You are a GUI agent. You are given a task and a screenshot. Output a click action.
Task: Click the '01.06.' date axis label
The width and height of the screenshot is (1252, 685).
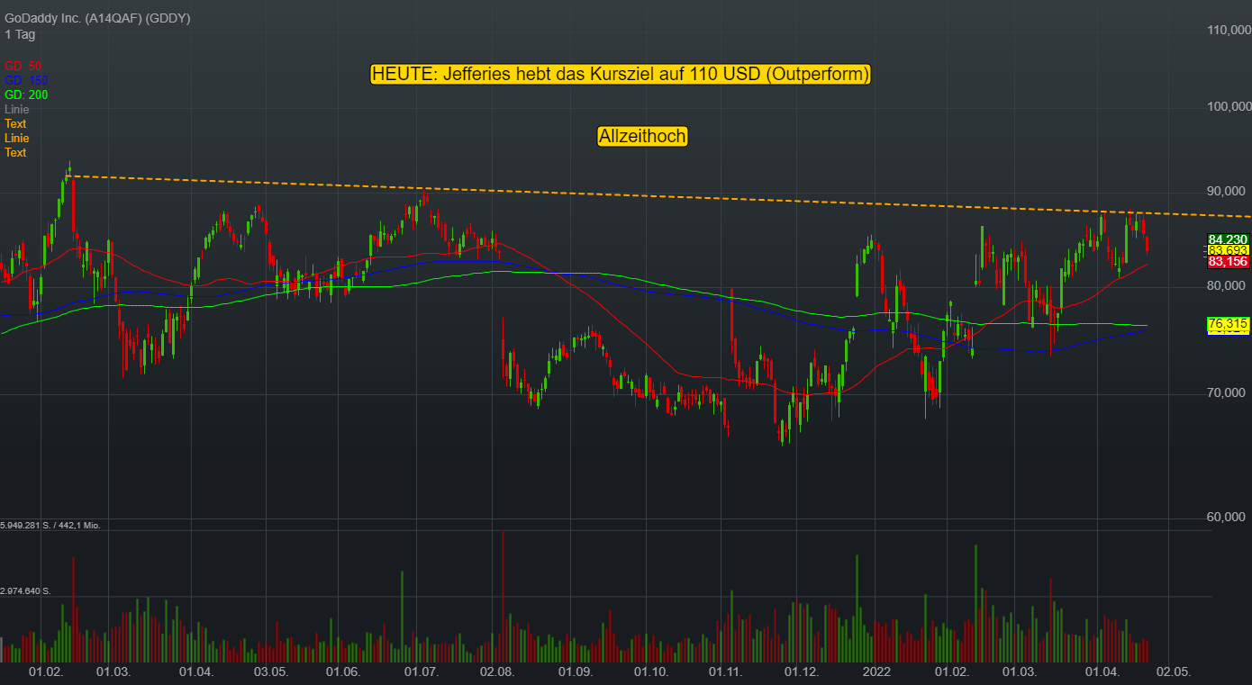click(x=342, y=672)
